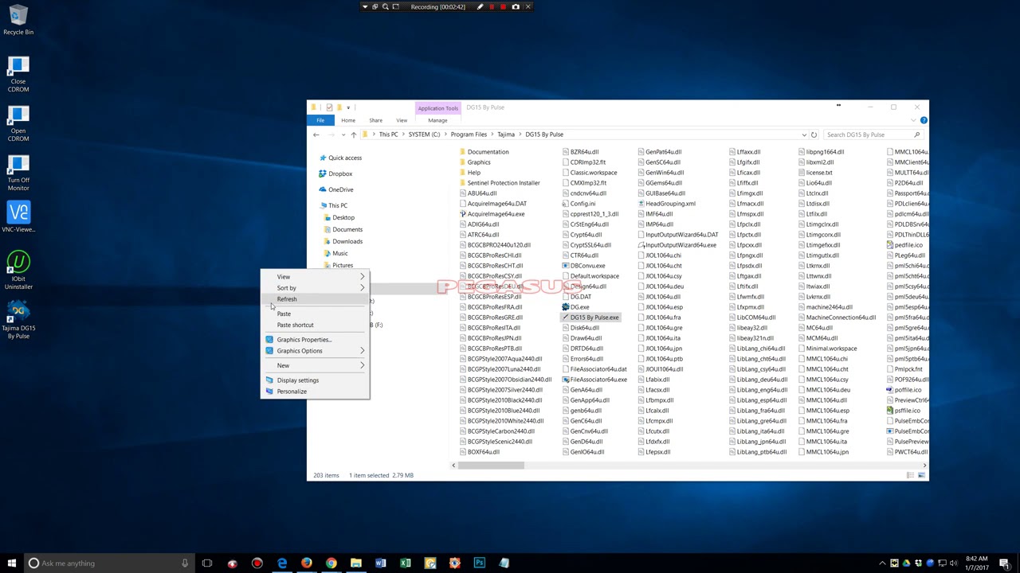Stop recording with the red square button
1020x573 pixels.
pos(504,7)
